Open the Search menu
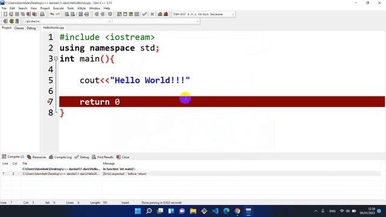 click(x=23, y=8)
